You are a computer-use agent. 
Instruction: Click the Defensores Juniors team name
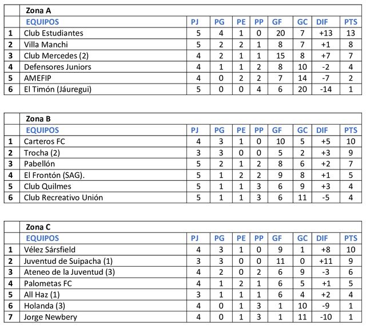coord(57,67)
